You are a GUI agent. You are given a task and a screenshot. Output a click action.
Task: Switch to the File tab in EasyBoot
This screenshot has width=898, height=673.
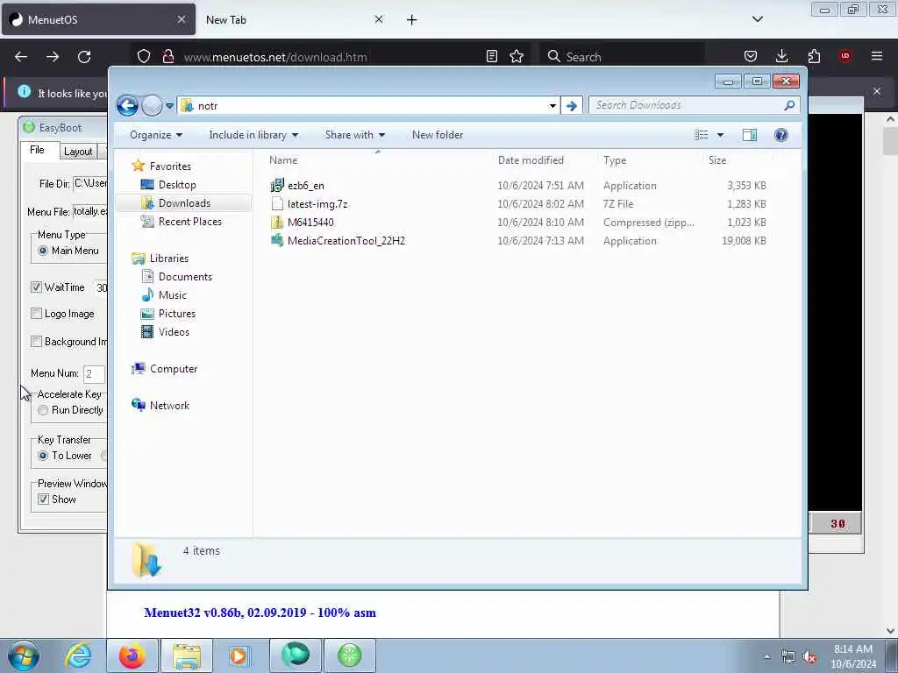pos(37,150)
